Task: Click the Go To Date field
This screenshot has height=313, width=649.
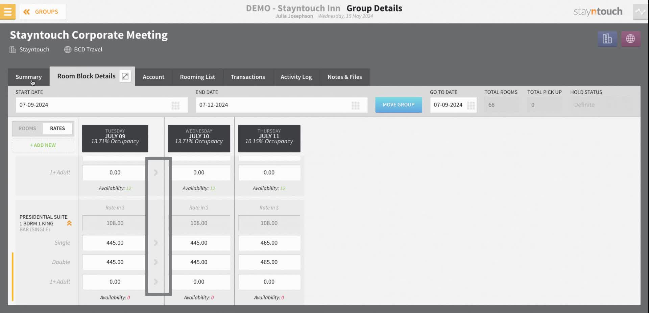Action: [453, 105]
